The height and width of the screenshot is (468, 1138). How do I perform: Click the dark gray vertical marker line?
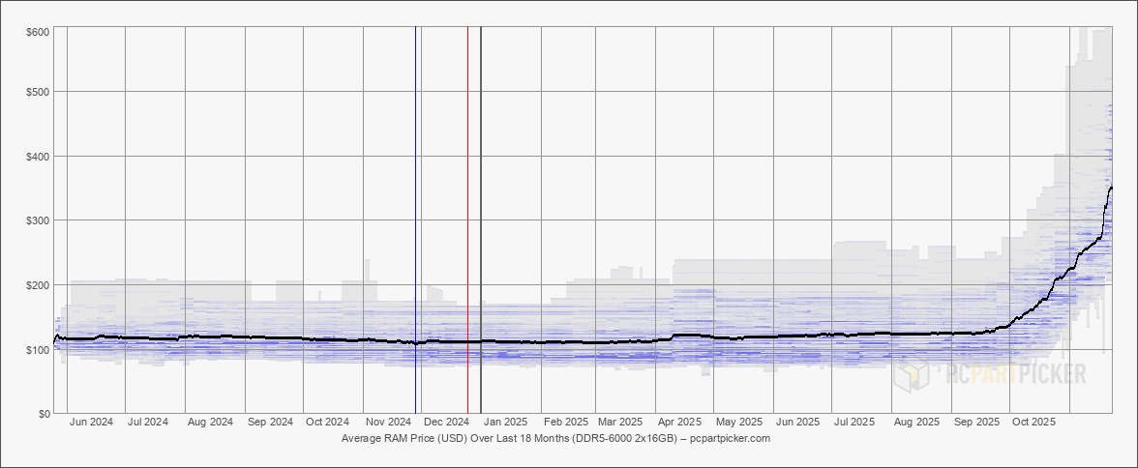[x=481, y=219]
